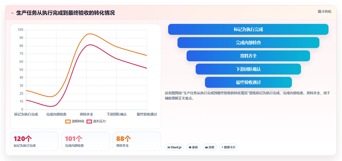This screenshot has width=342, height=161.
Task: Click the y-axis value 50
Action: point(21,70)
